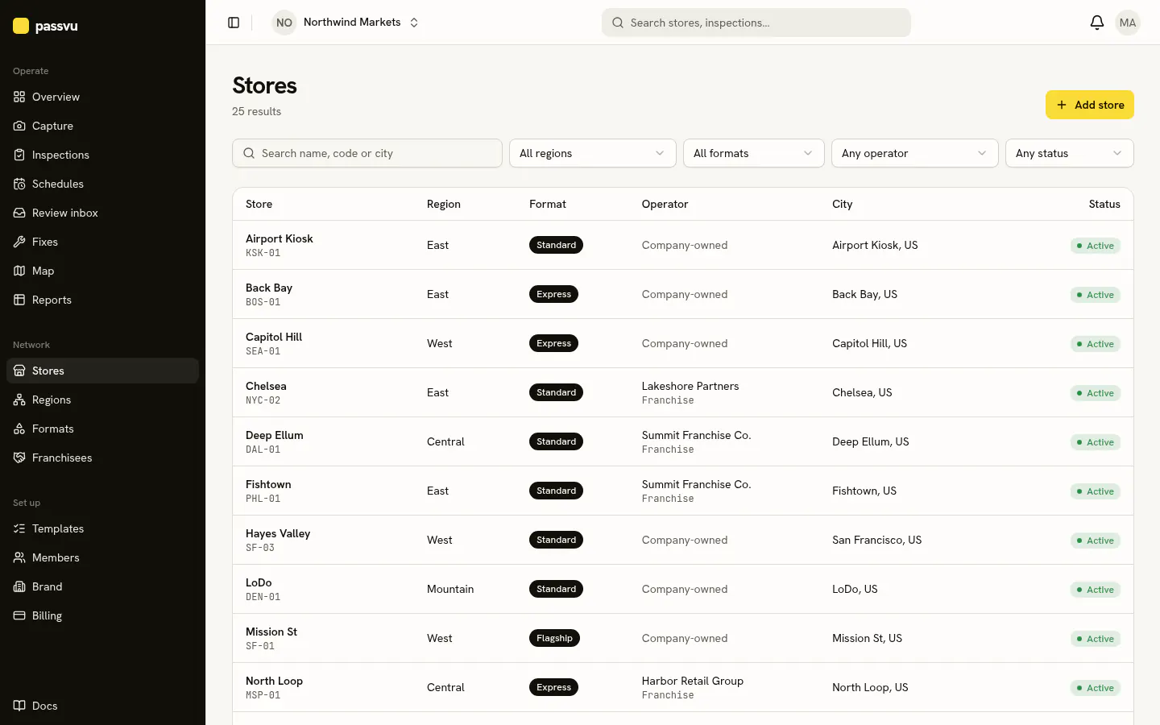Image resolution: width=1160 pixels, height=725 pixels.
Task: Click the Express badge for North Loop
Action: 553,687
